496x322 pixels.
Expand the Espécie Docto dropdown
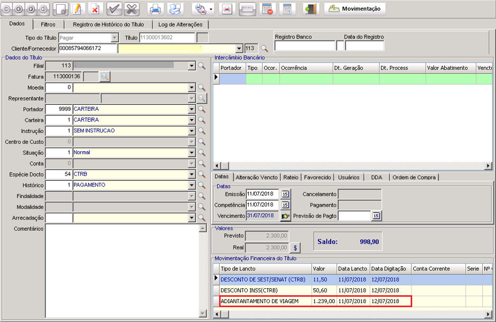(192, 174)
